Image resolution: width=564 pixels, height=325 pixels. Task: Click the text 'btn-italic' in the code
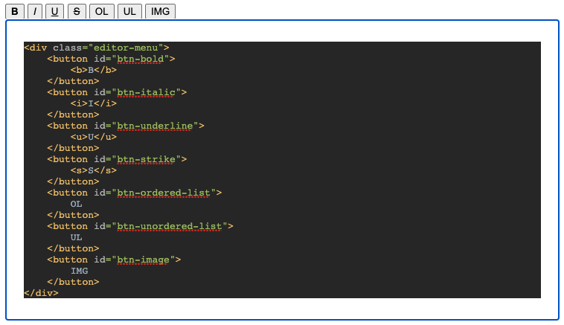(146, 92)
